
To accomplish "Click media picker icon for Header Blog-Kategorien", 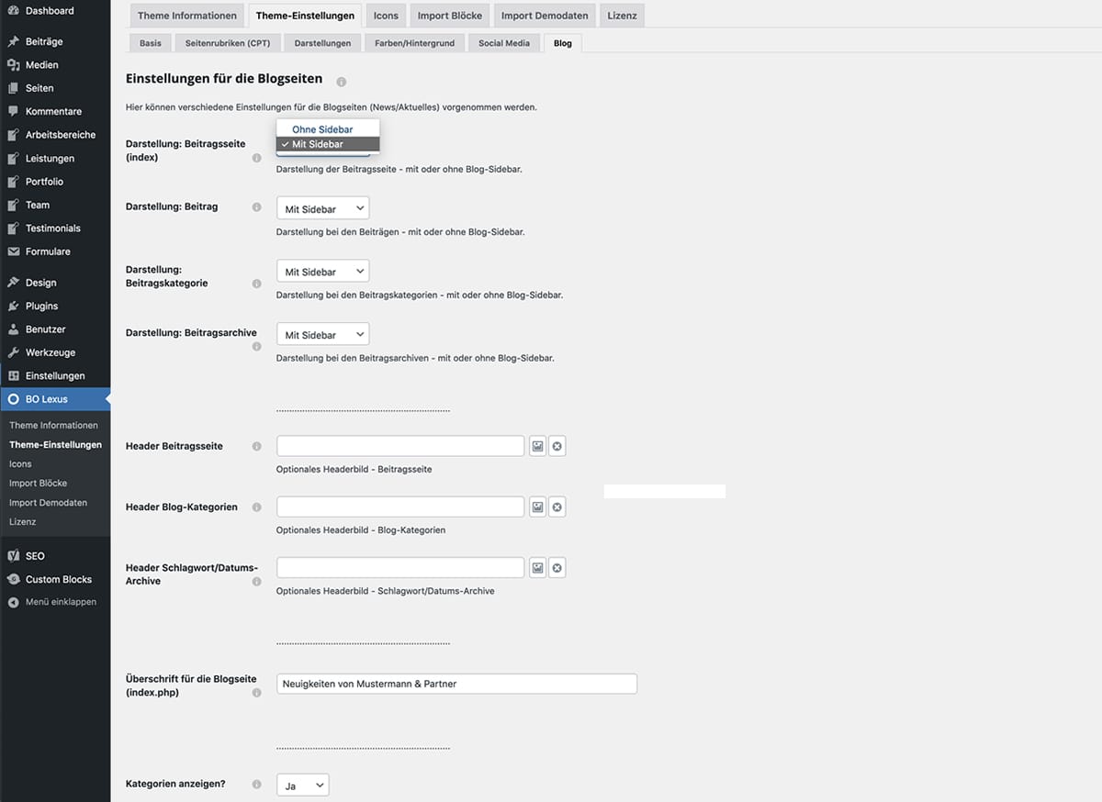I will [x=538, y=507].
